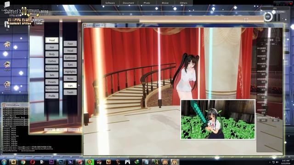Image resolution: width=294 pixels, height=165 pixels.
Task: Open the Software menu at top
Action: (x=110, y=3)
